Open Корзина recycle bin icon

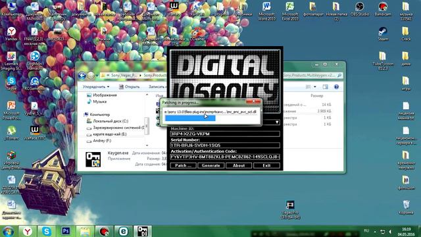(x=406, y=207)
